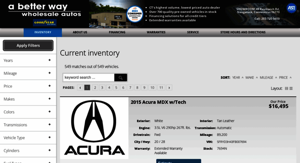The image size is (300, 163).
Task: Open the Warranties menu item
Action: (156, 32)
